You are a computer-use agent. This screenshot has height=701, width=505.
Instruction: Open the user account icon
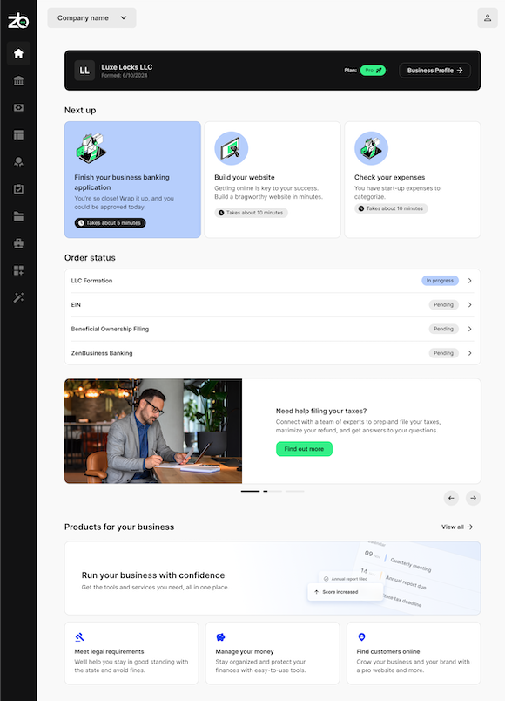tap(488, 18)
